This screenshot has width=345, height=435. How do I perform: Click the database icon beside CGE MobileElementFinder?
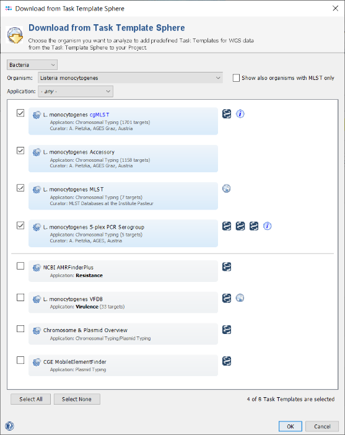(227, 361)
